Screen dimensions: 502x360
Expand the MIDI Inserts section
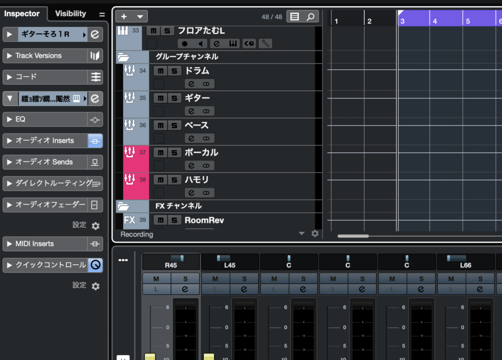coord(9,244)
